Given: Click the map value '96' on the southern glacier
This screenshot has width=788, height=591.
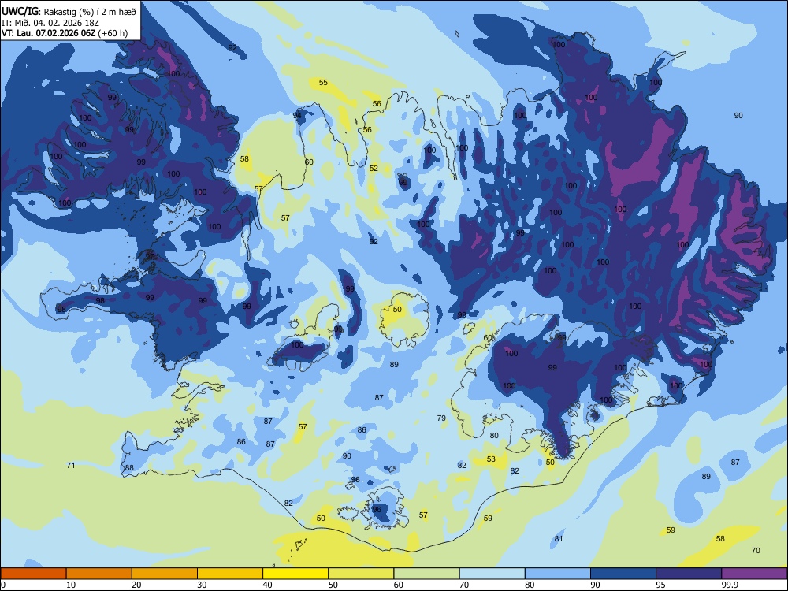Looking at the screenshot, I should (x=377, y=509).
